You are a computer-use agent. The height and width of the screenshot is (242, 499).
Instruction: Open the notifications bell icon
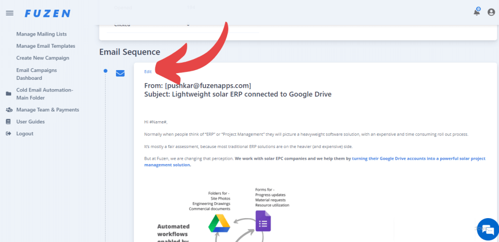point(477,12)
